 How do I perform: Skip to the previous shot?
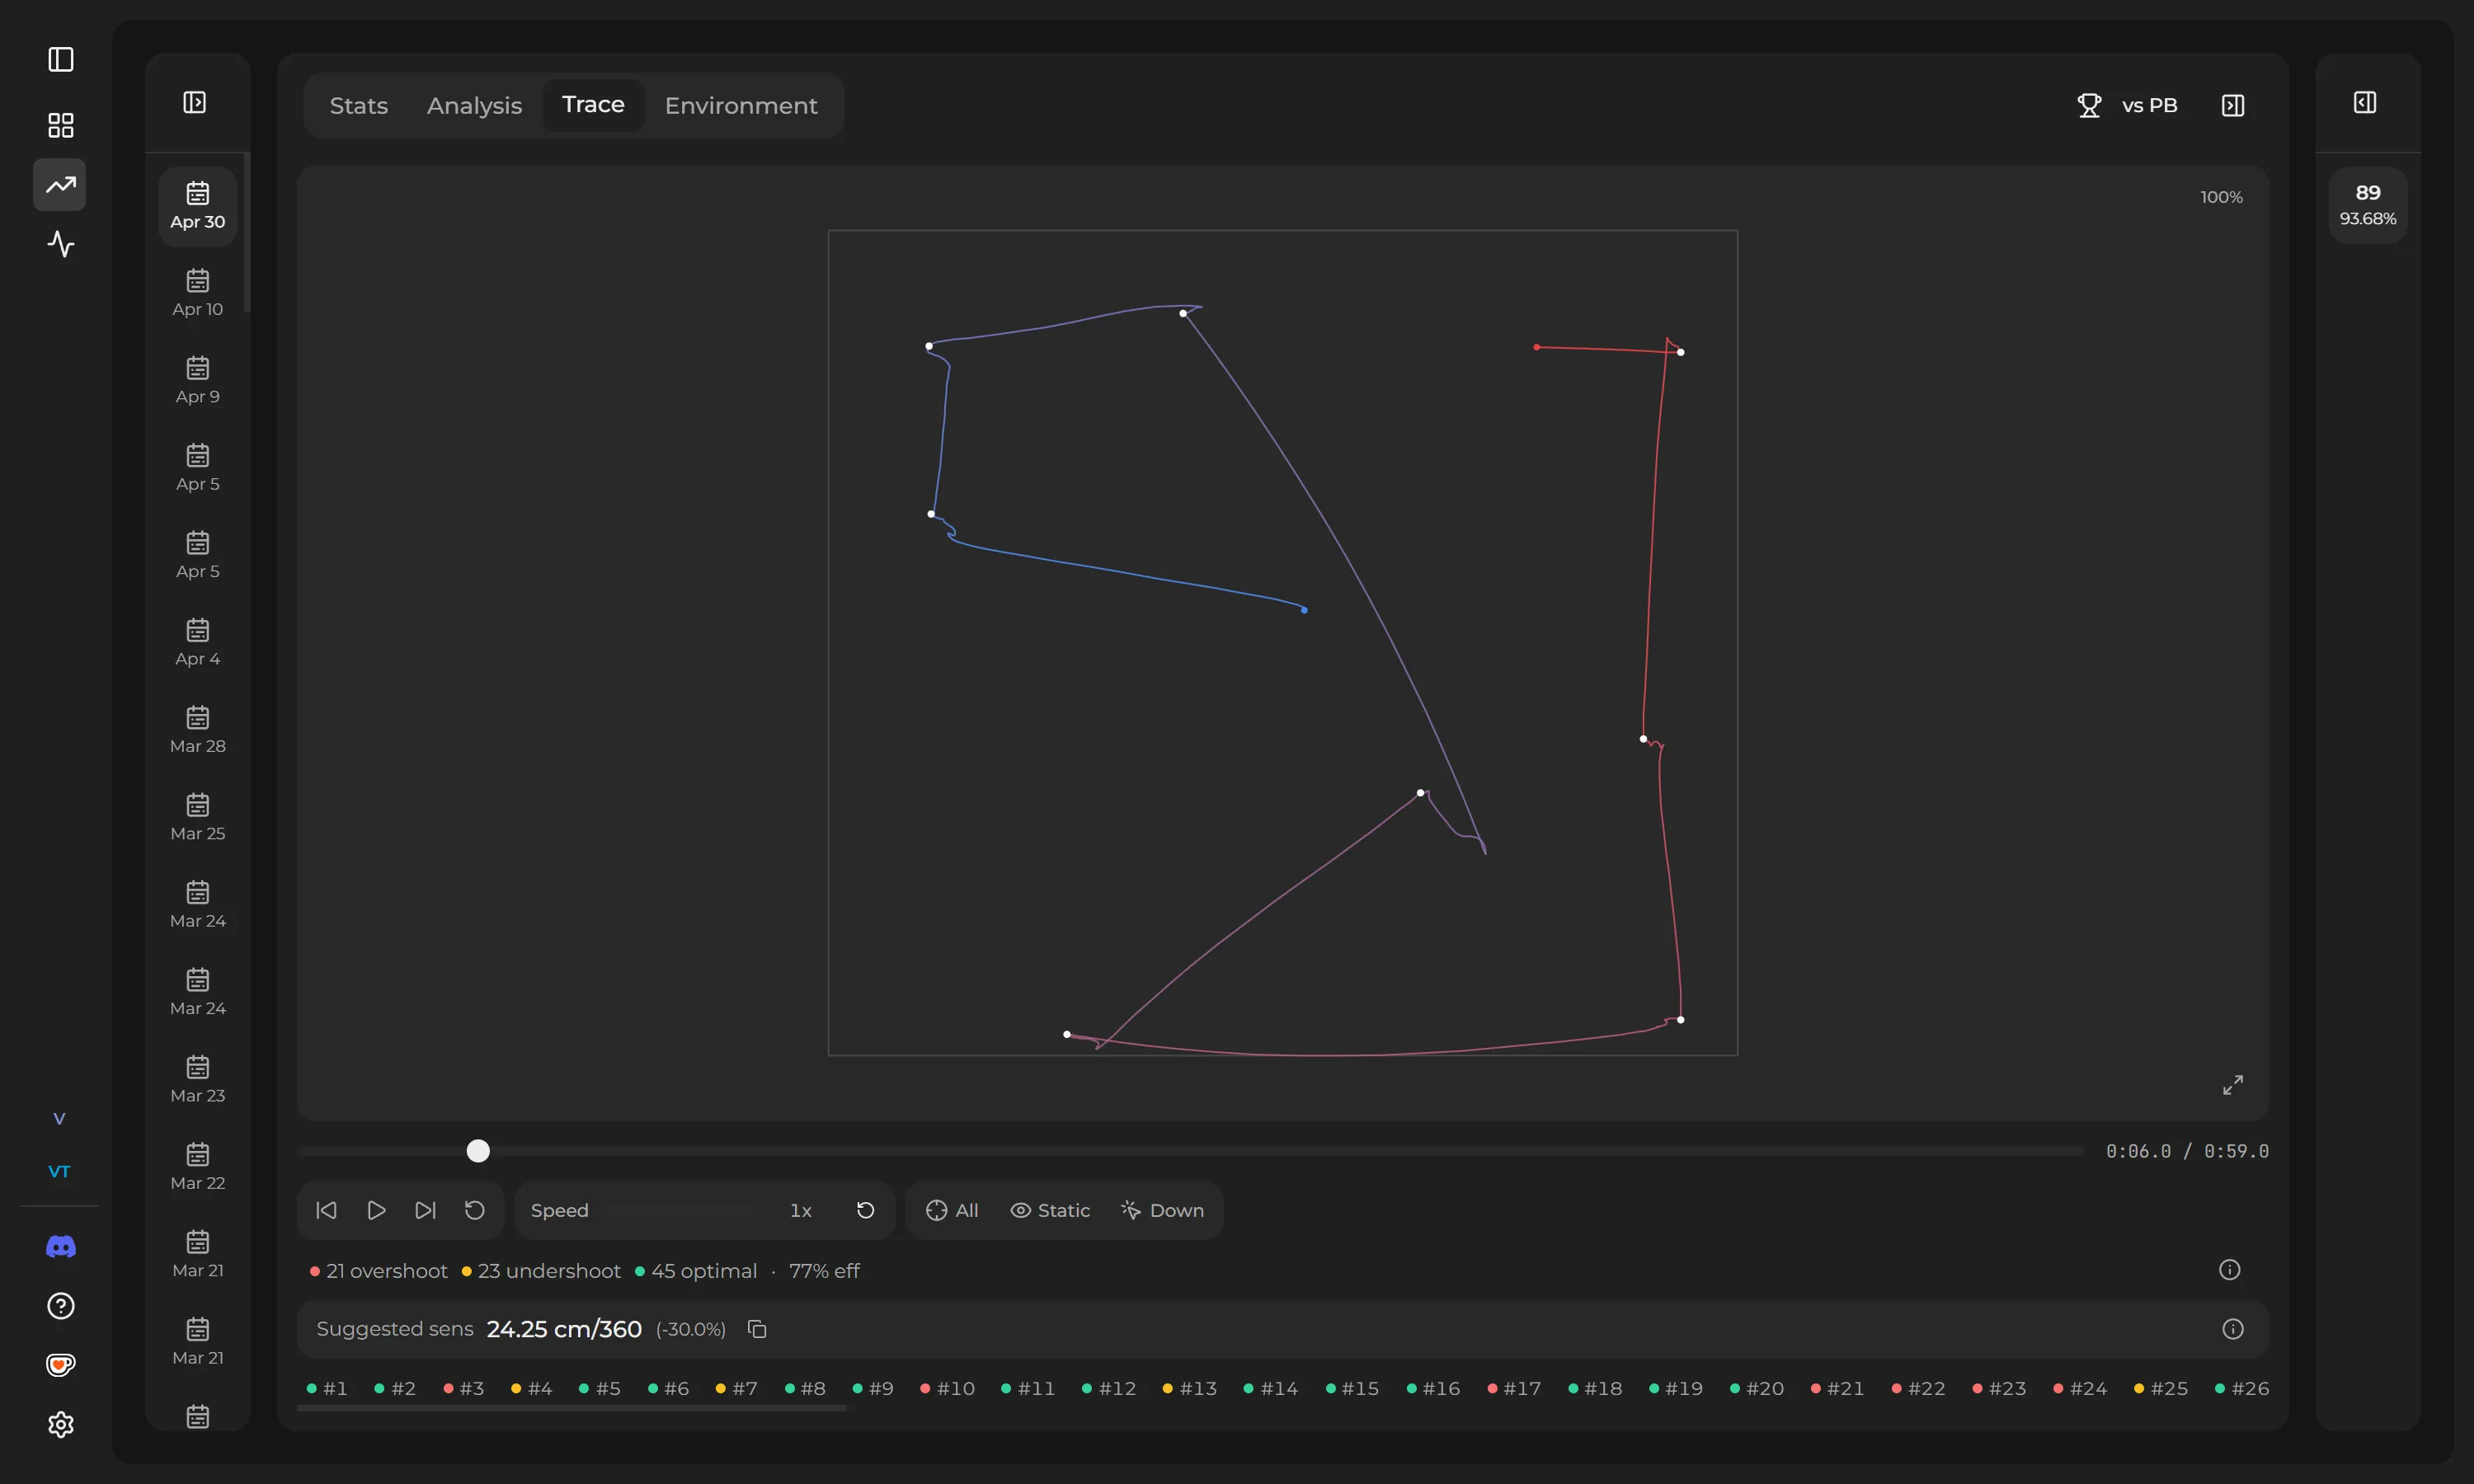(x=326, y=1210)
